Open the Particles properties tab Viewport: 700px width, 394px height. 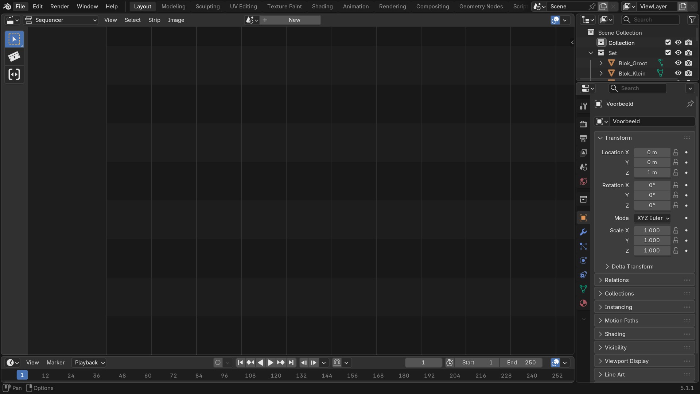(x=583, y=246)
